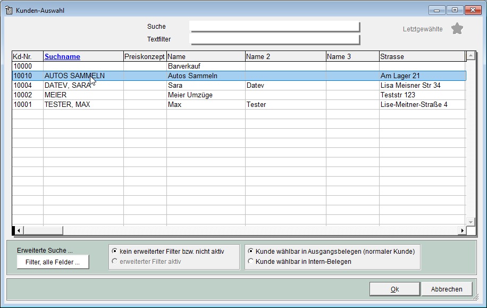Image resolution: width=487 pixels, height=308 pixels.
Task: Click the horizontal scrollbar right arrow
Action: coord(462,231)
